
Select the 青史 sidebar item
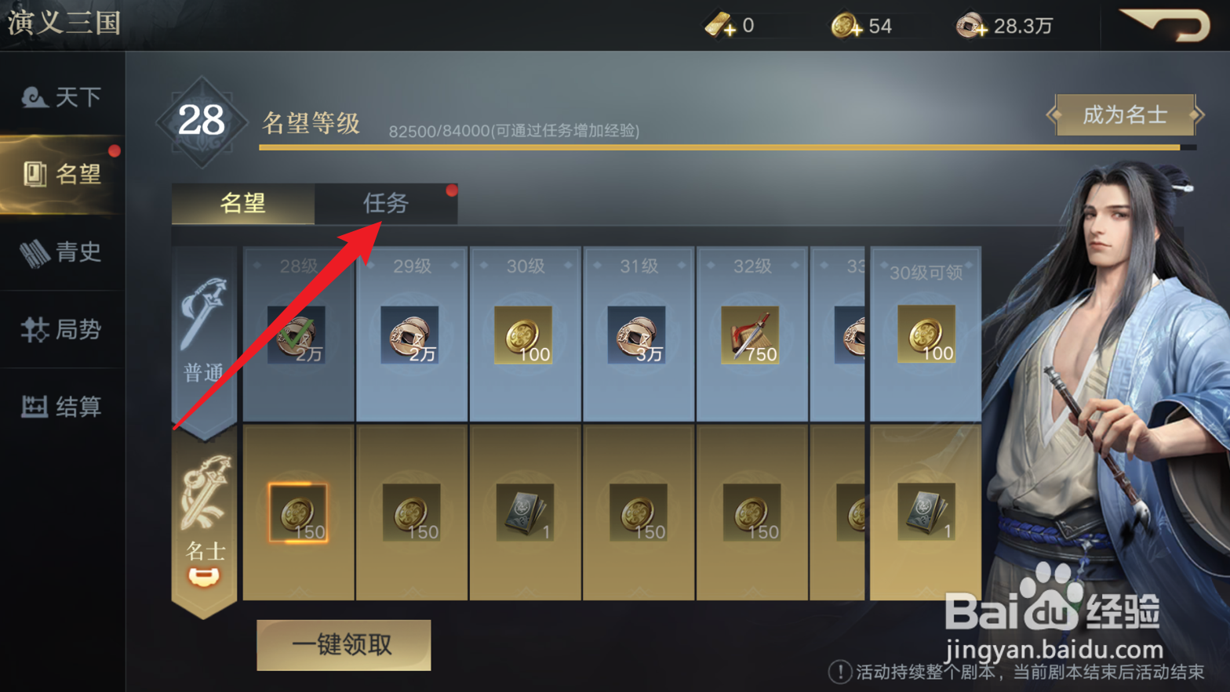tap(63, 252)
